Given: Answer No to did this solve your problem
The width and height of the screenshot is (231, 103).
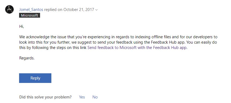Looking at the screenshot, I should coord(95,97).
